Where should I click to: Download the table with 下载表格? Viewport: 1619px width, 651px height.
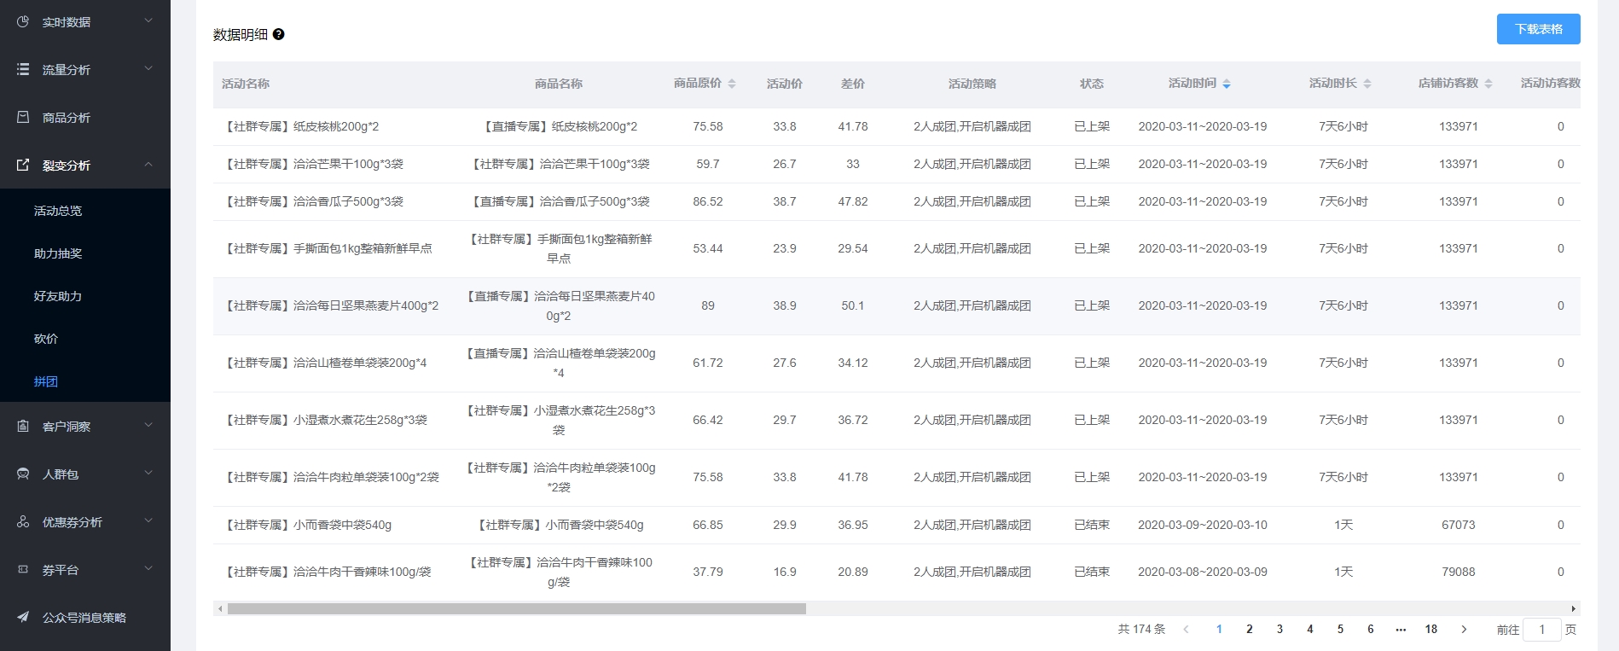[x=1538, y=29]
